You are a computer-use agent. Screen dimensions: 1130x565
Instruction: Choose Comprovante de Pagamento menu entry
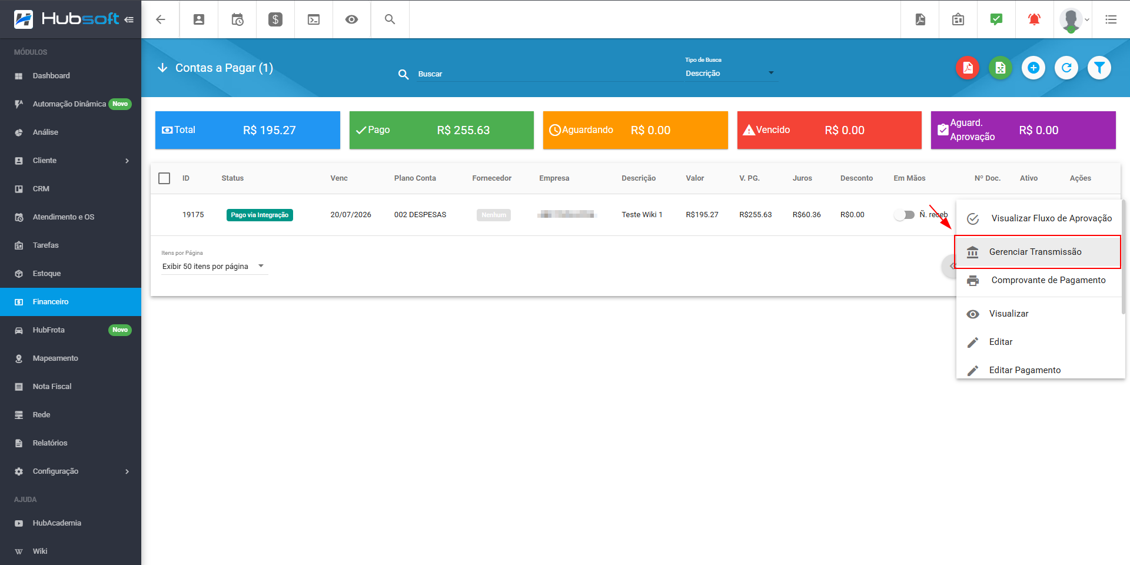[1039, 280]
